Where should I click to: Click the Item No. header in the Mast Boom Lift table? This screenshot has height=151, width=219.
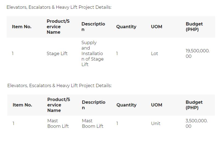click(x=22, y=105)
